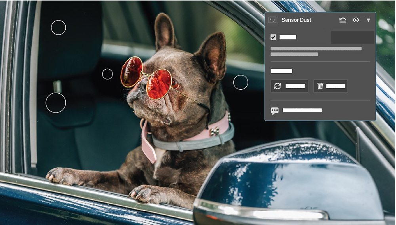Click the section heading above the refresh button
Screen dimensions: 396x225
tap(282, 71)
